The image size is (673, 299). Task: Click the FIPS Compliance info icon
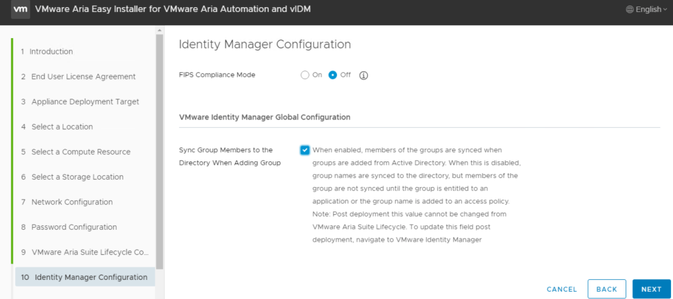pyautogui.click(x=363, y=75)
